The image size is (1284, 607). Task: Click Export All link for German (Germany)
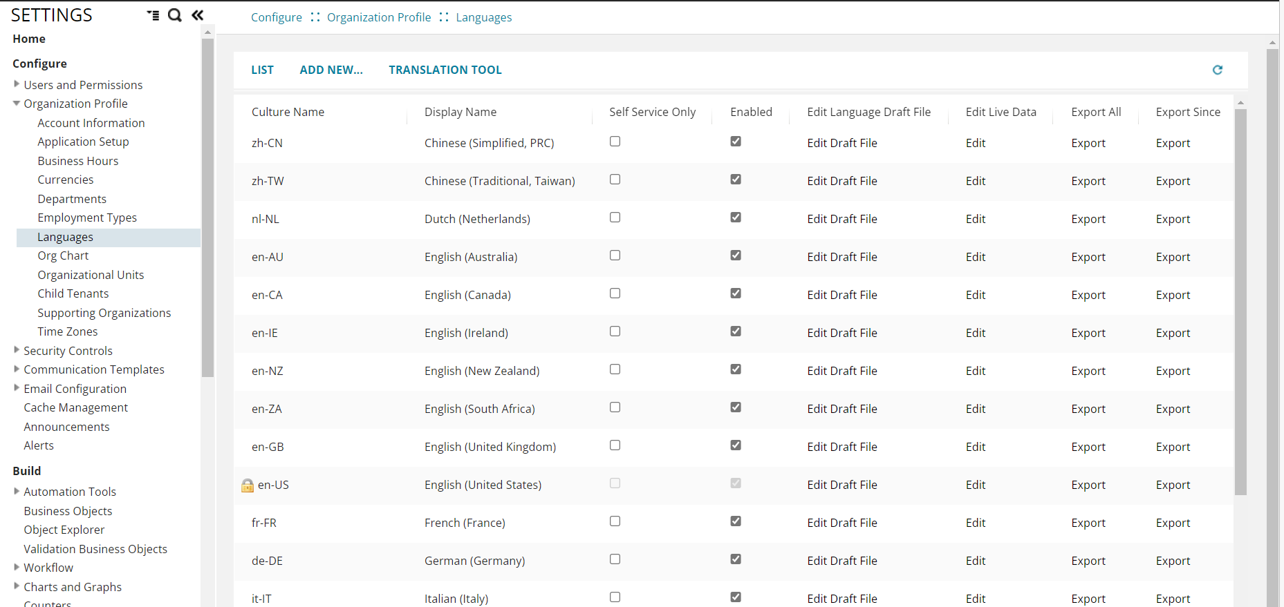(1088, 561)
